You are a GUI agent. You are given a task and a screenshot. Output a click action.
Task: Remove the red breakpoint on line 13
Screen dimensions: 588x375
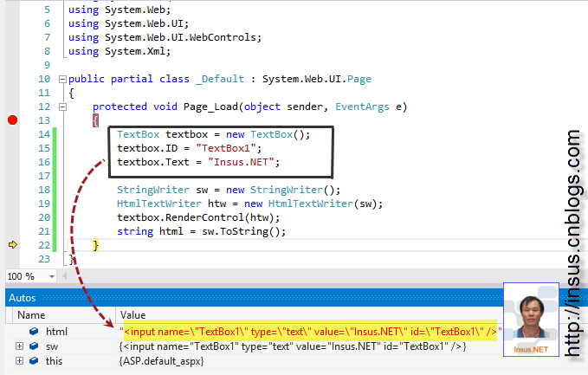(x=12, y=120)
